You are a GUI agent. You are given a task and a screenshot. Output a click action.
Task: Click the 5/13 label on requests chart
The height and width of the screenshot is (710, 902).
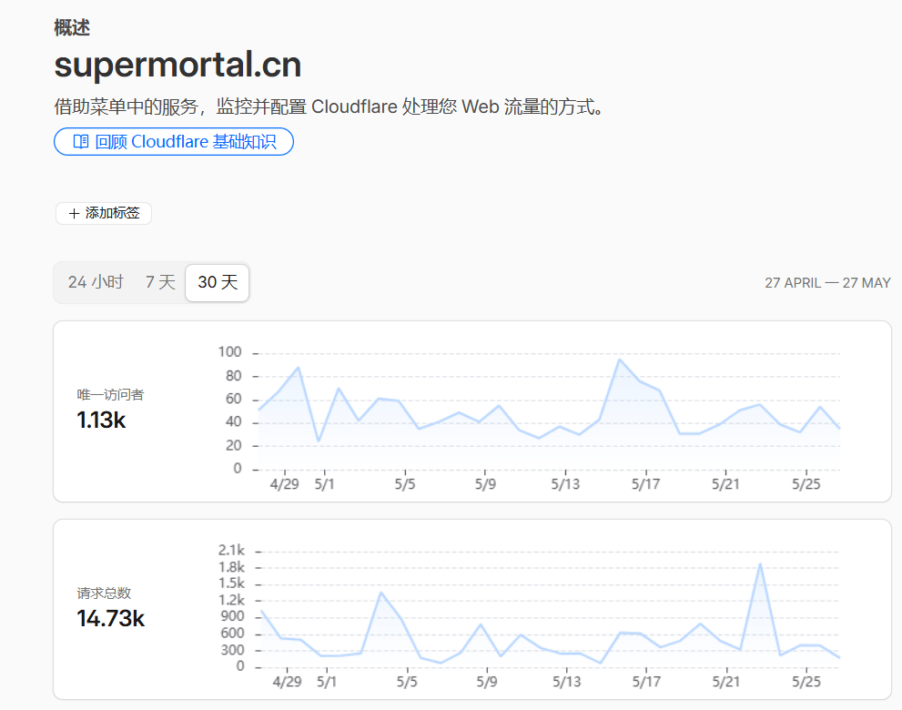point(567,682)
